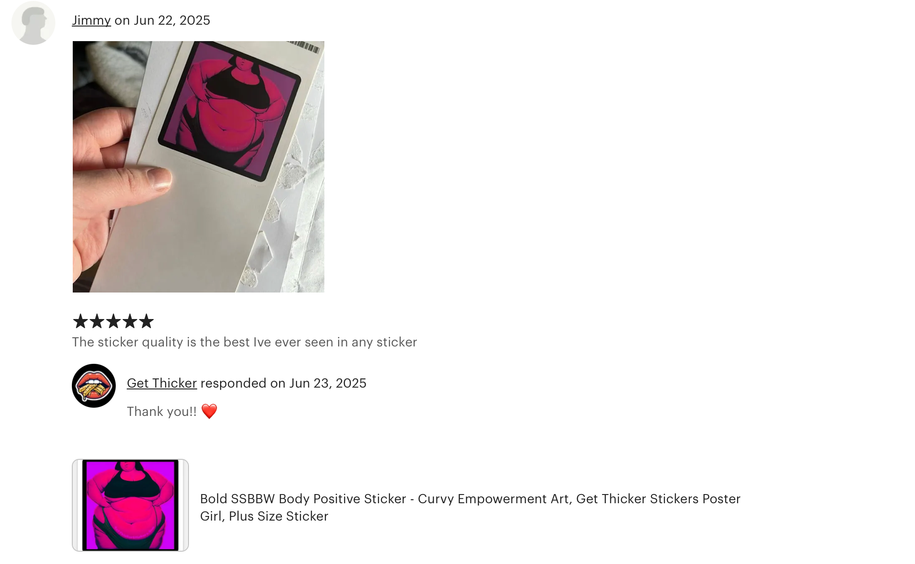Select the fourth rating star
The height and width of the screenshot is (564, 915).
[130, 321]
